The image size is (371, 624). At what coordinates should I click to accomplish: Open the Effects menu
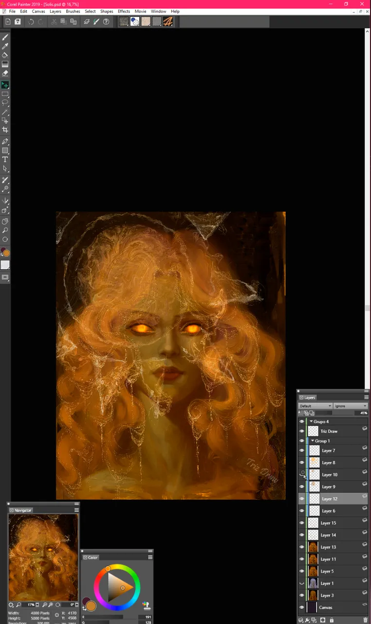(124, 11)
